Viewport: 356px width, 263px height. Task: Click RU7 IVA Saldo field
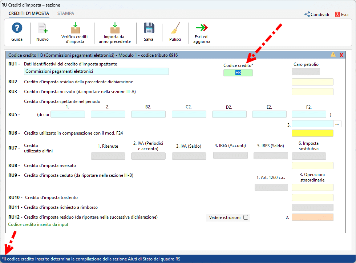189,156
